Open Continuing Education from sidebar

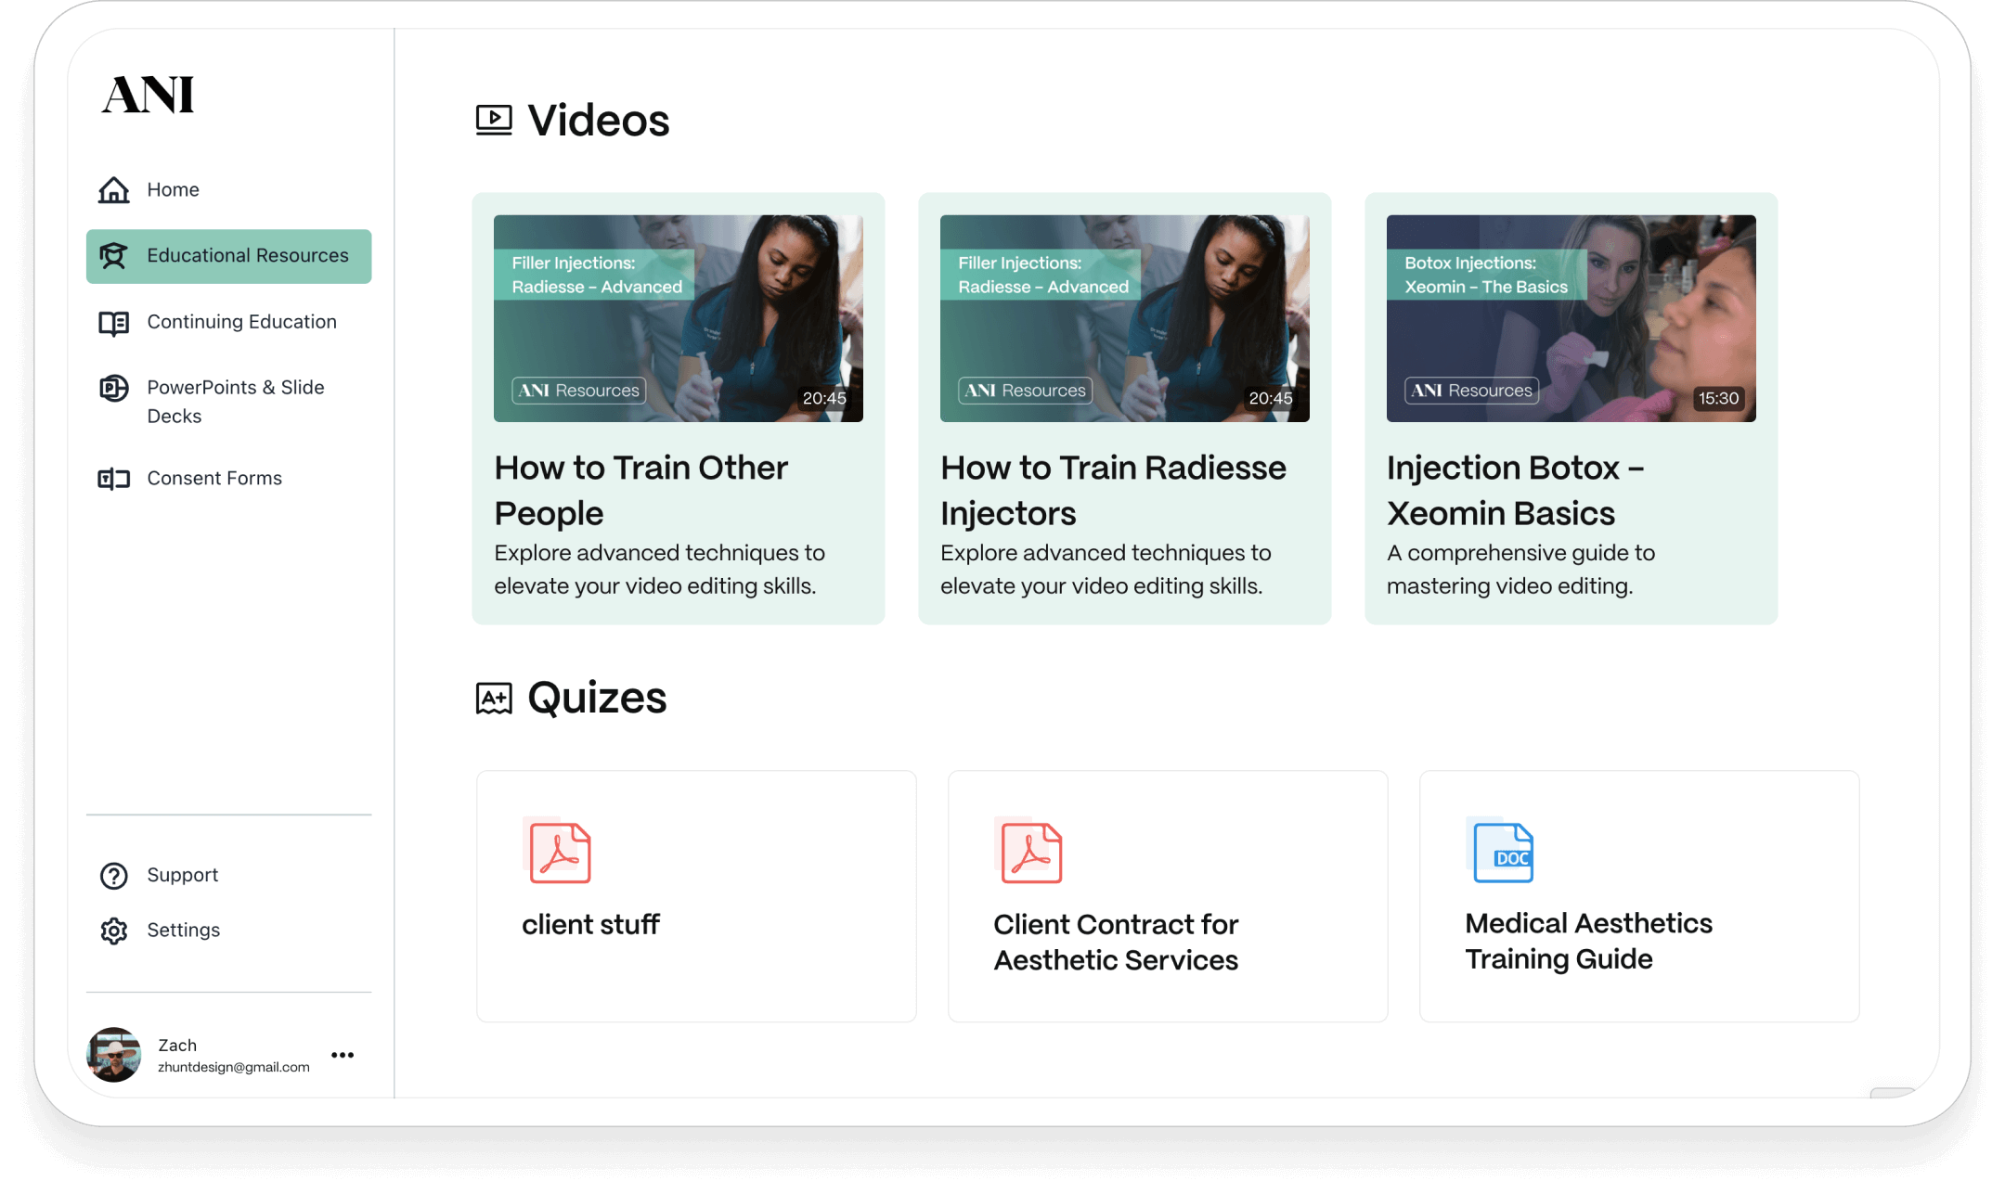[x=241, y=322]
